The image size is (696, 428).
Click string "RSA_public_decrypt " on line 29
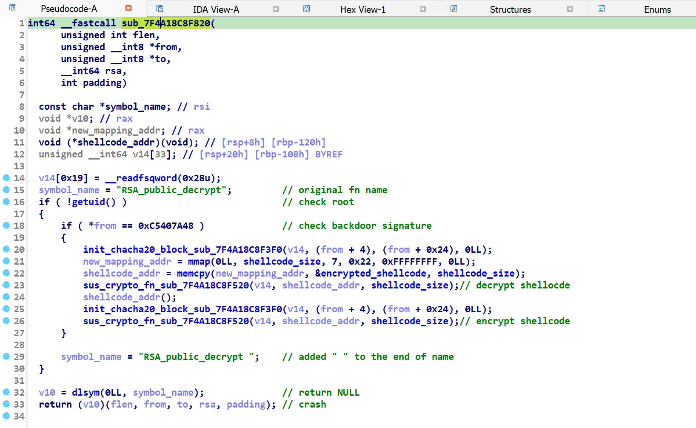[x=196, y=357]
